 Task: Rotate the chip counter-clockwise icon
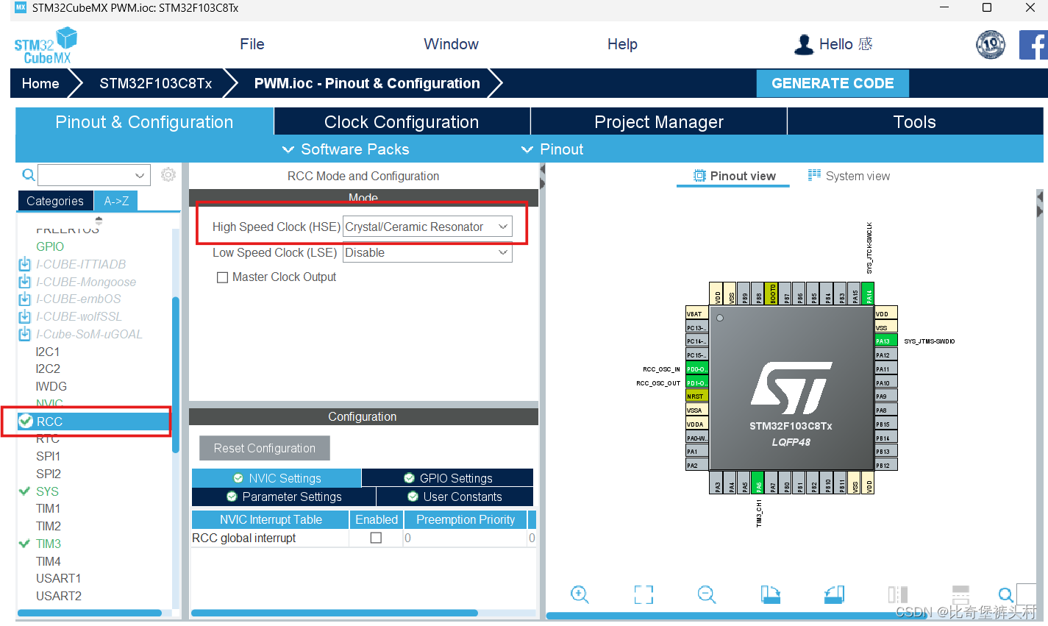click(x=834, y=594)
